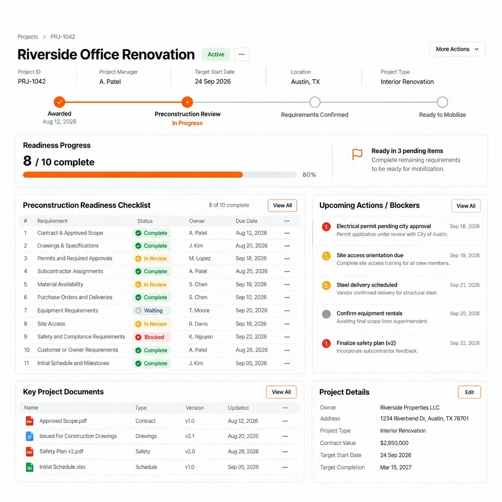Open row menu for Safety and Compliance Requirements
Image resolution: width=502 pixels, height=502 pixels.
(x=287, y=337)
